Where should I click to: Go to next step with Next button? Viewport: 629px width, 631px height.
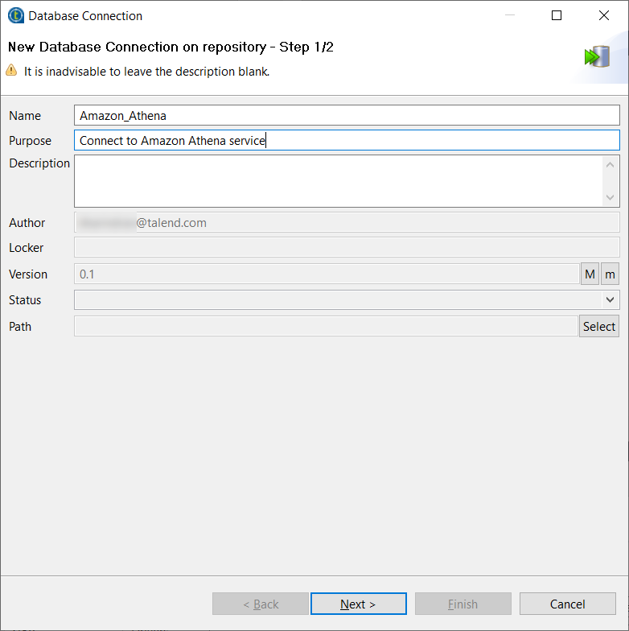[x=358, y=604]
